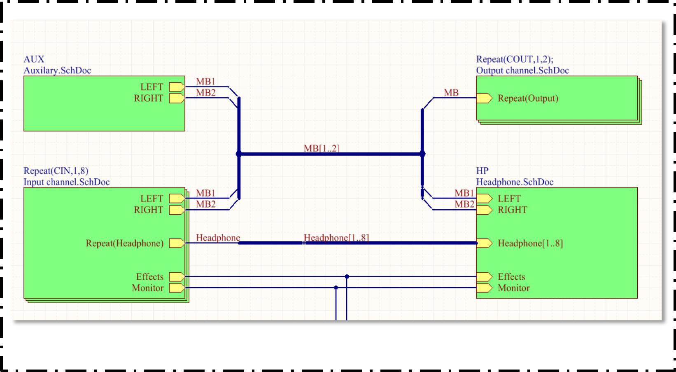Screen dimensions: 676x372
Task: Select the Repeat(COUT,1,2) designator text
Action: [515, 59]
